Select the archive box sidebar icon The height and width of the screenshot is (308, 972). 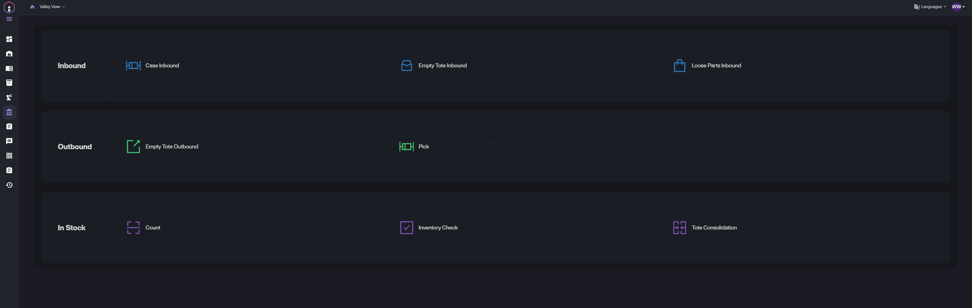(x=9, y=83)
